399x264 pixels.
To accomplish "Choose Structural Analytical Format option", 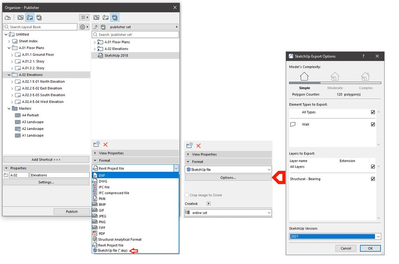I will (x=136, y=239).
